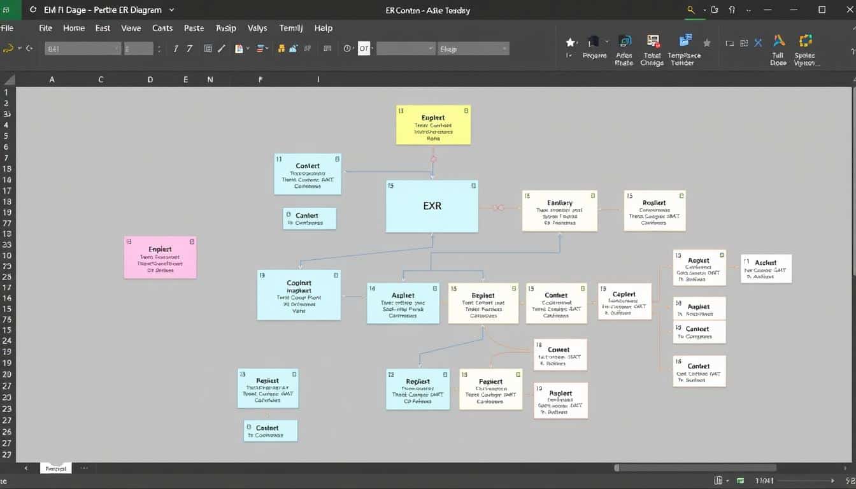
Task: Click the boxed list toolbar icon
Action: tap(208, 48)
